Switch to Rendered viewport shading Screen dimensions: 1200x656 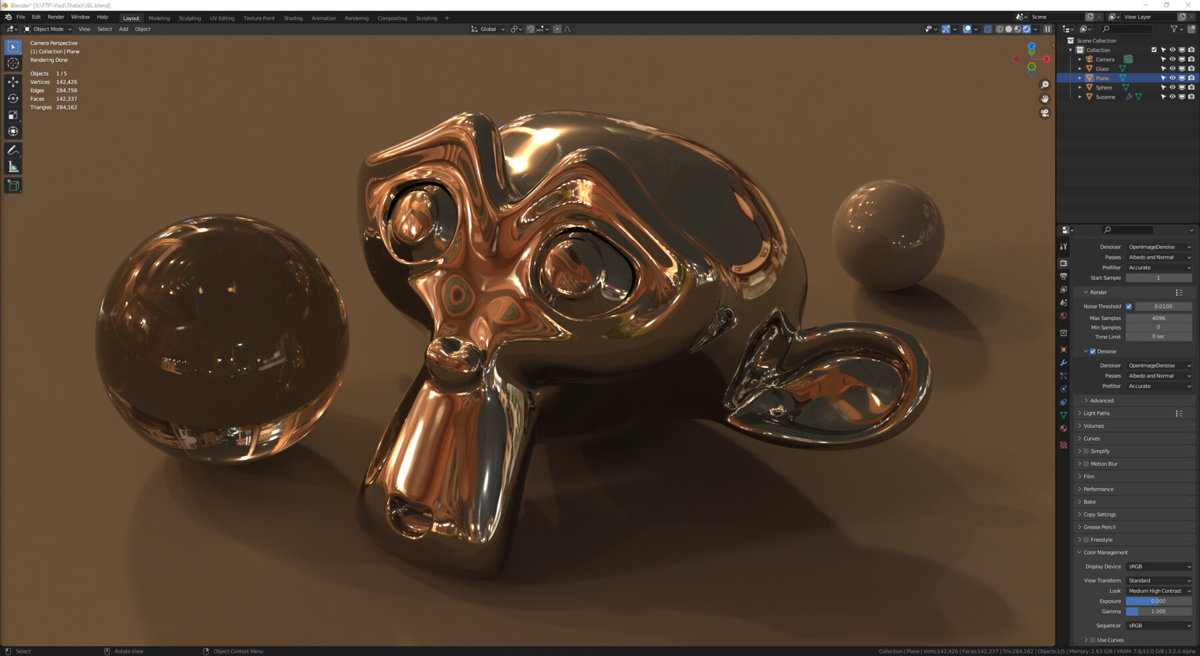coord(1027,29)
